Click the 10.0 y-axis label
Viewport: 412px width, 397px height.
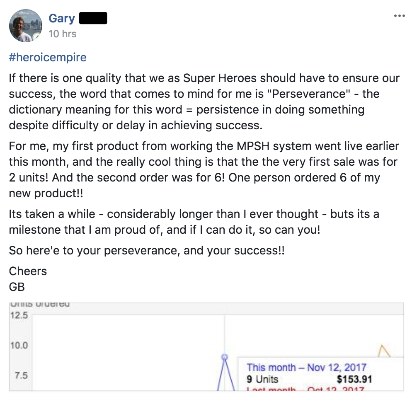coord(19,345)
